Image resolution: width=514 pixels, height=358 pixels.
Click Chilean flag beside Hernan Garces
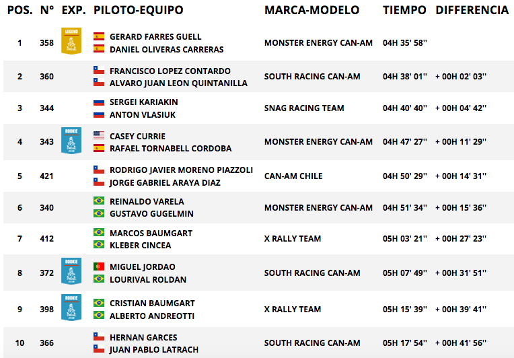coord(99,336)
